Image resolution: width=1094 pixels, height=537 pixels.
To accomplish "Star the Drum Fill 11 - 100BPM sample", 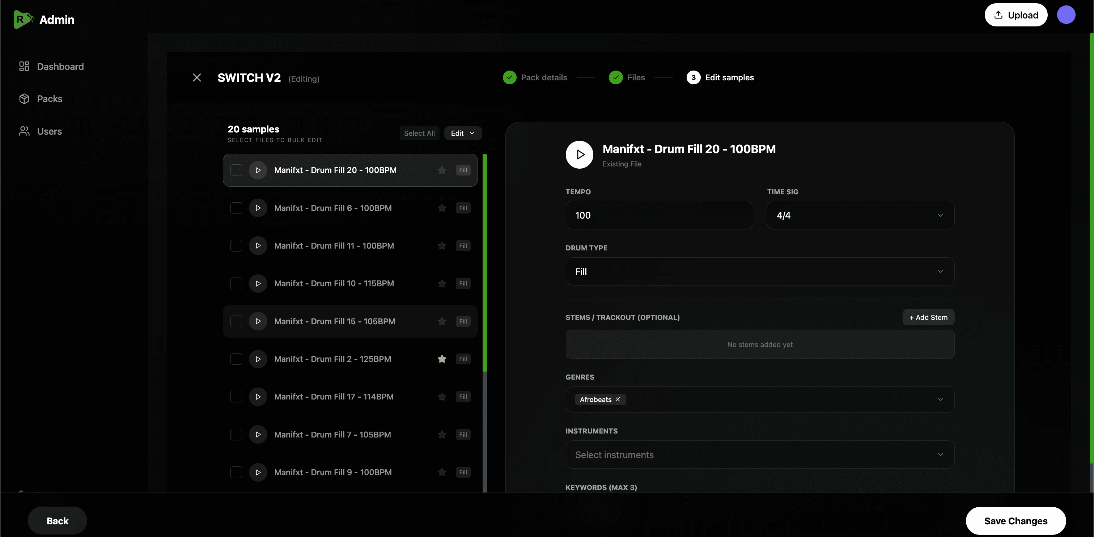I will point(442,246).
